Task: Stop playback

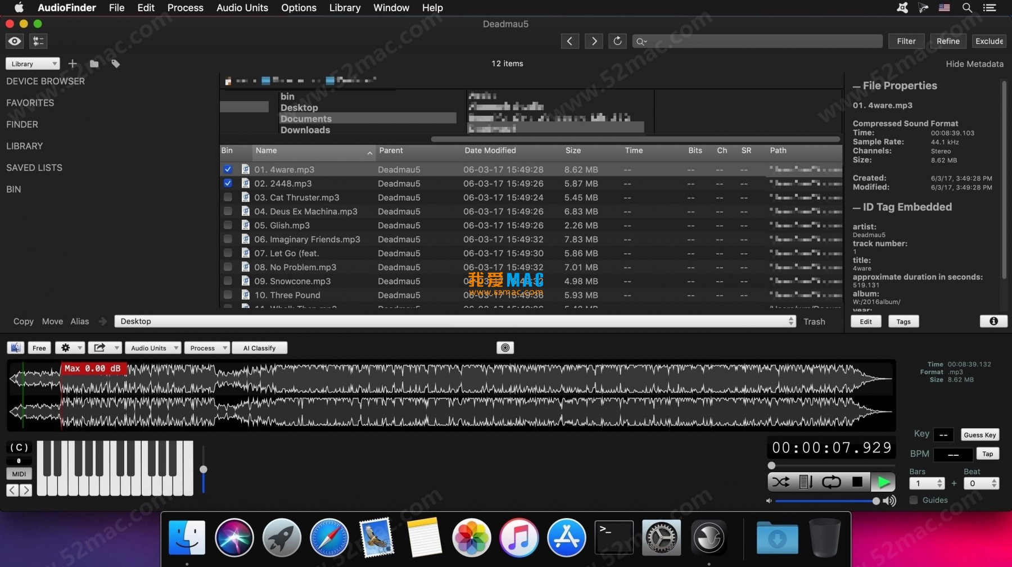Action: [857, 482]
